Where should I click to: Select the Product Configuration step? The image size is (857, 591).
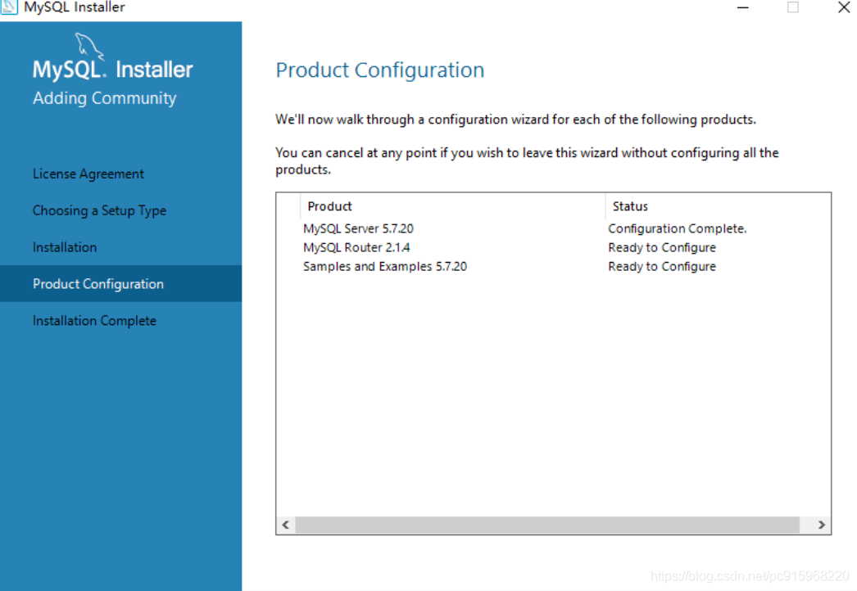pos(120,283)
